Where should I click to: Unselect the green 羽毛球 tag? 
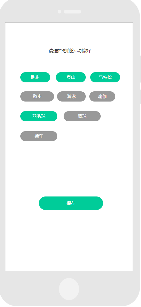coord(39,116)
